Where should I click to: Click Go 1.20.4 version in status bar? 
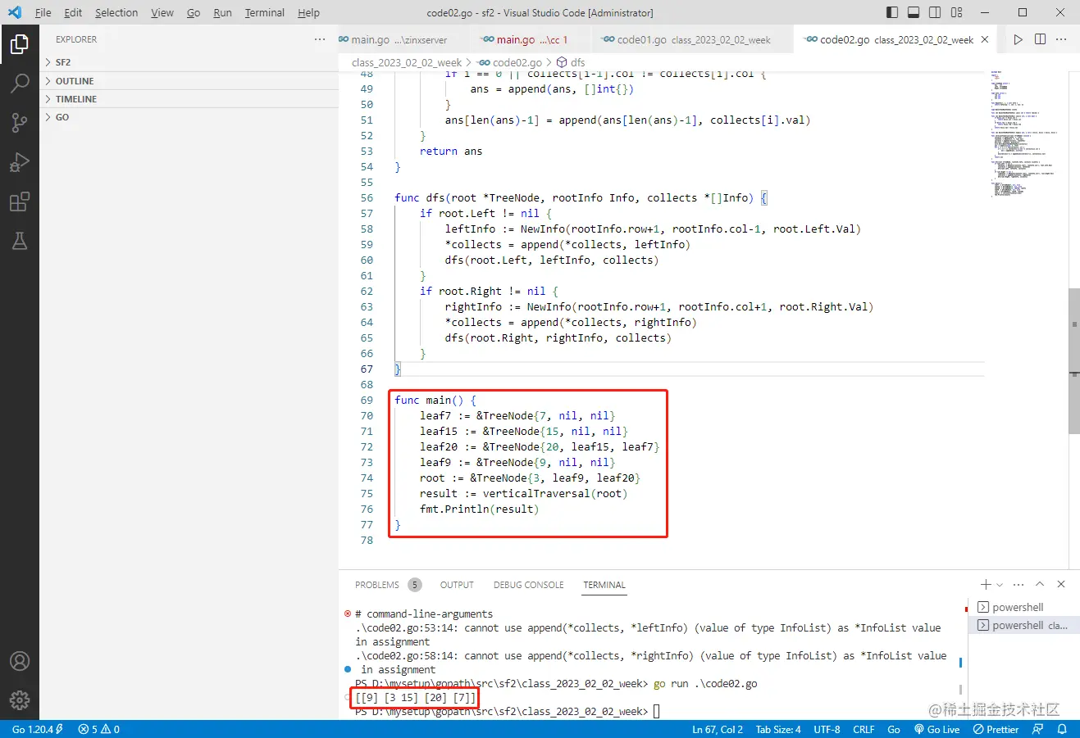tap(37, 729)
